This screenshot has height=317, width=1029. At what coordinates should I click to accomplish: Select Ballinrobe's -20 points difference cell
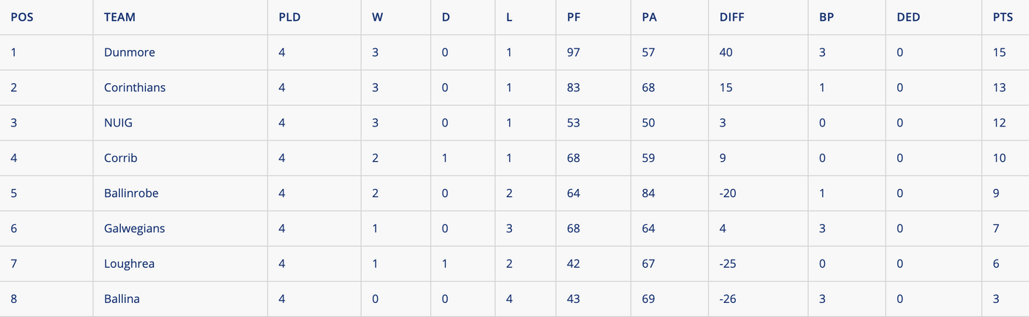click(x=728, y=193)
